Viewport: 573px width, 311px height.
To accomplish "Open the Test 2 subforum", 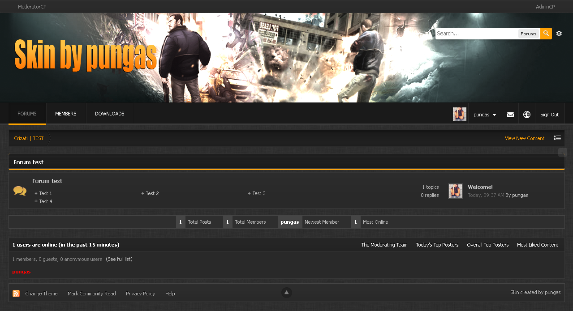I will click(x=152, y=193).
